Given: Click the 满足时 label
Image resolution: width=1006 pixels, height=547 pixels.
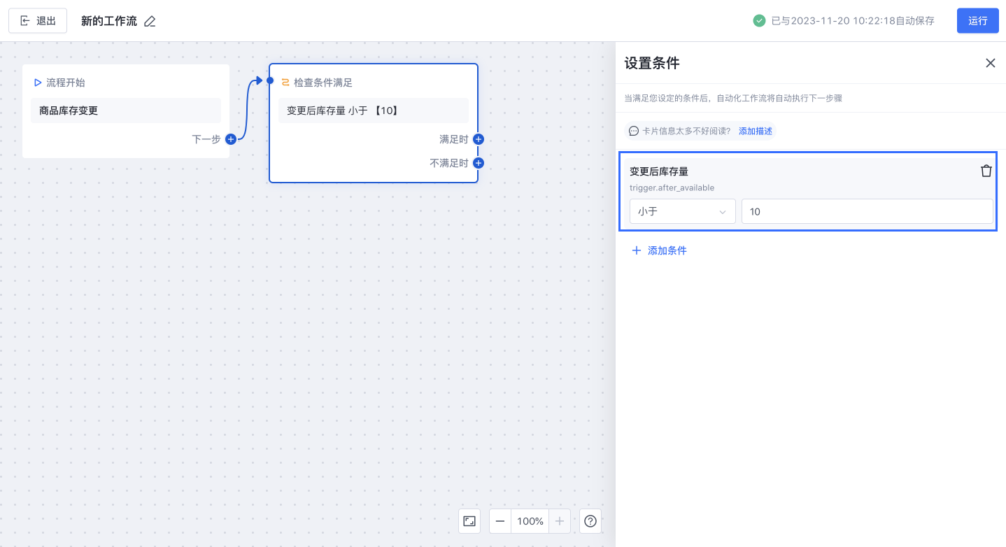Looking at the screenshot, I should click(454, 139).
